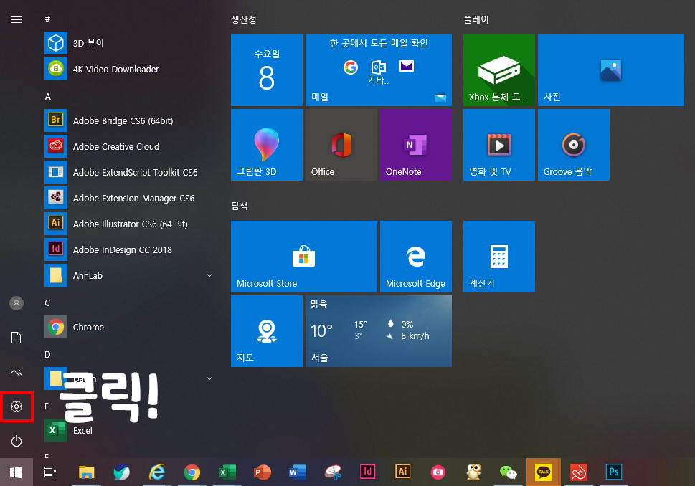
Task: Open the 서울 weather tile
Action: (379, 331)
